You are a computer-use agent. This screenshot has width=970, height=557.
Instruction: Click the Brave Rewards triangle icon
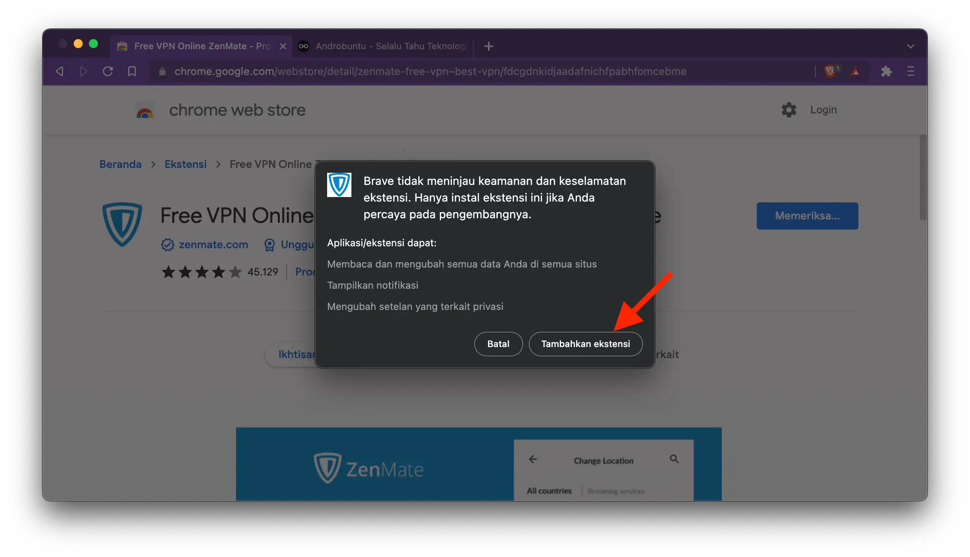pos(855,71)
